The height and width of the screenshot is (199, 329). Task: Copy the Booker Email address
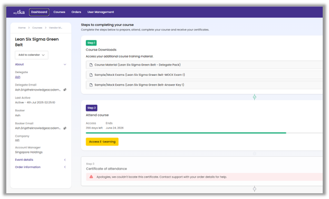tap(65, 128)
